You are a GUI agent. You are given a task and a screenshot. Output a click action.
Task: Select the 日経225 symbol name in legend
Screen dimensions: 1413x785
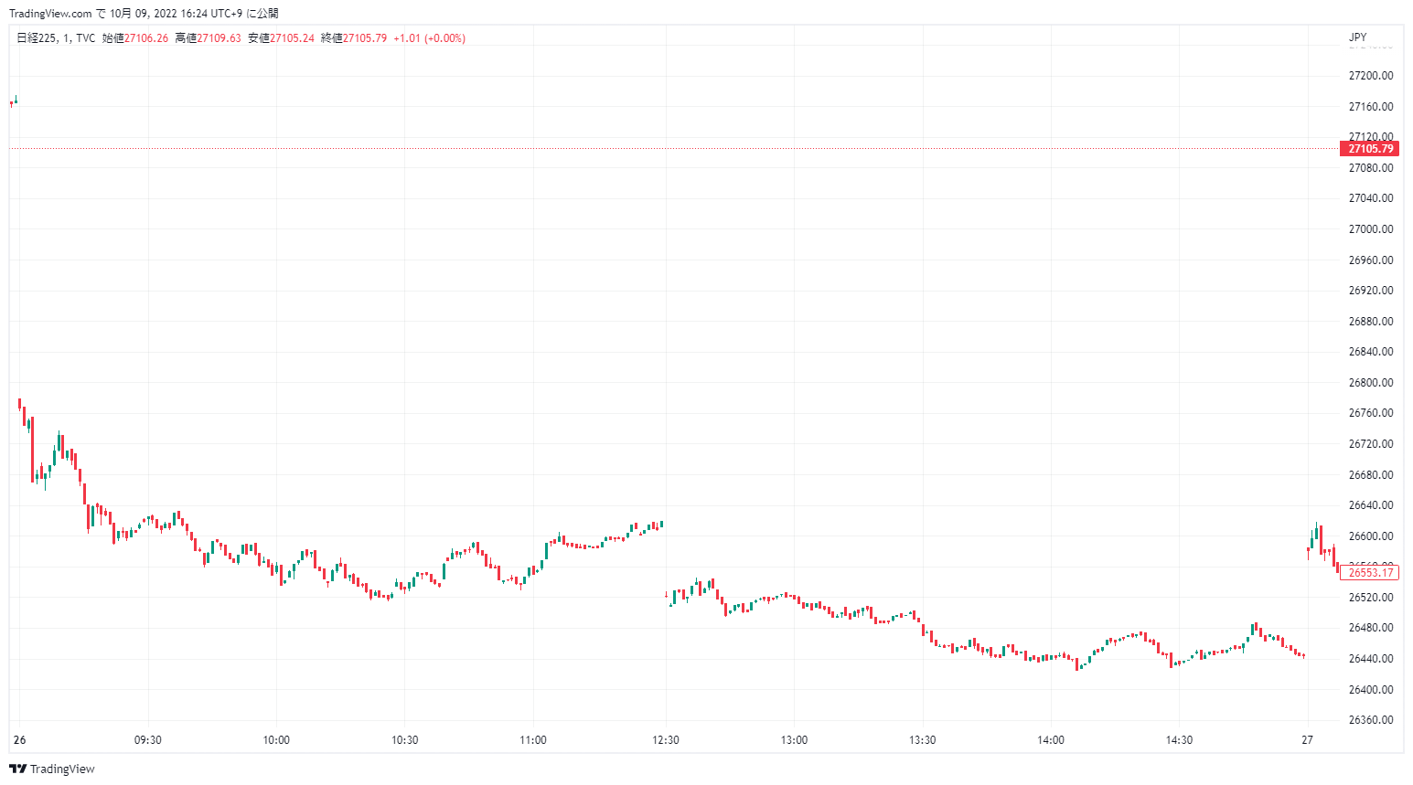click(x=37, y=38)
